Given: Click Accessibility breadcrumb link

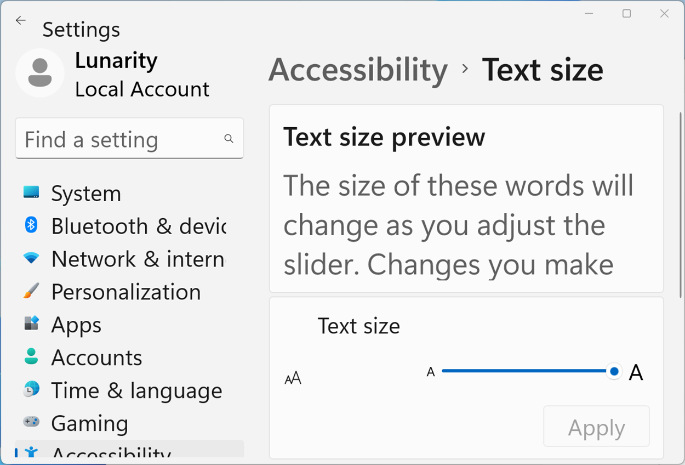Looking at the screenshot, I should (x=358, y=70).
